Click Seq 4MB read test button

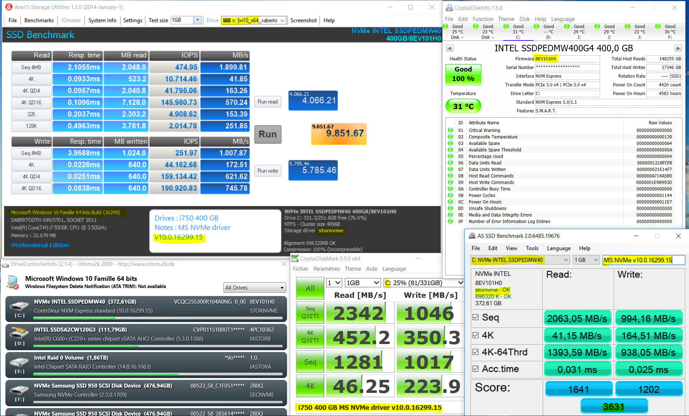(31, 68)
